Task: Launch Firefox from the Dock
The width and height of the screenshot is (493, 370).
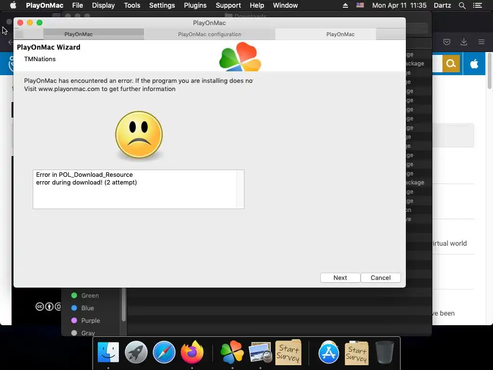Action: 192,352
